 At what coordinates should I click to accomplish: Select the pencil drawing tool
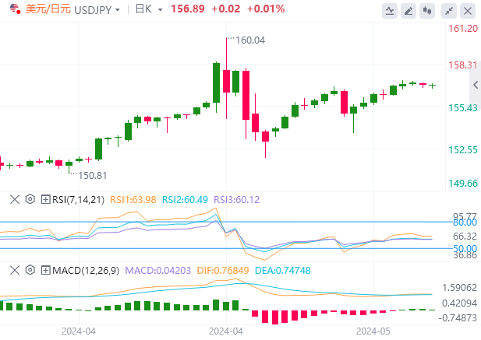408,11
